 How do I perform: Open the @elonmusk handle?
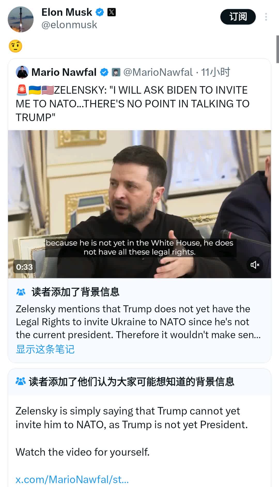pos(69,25)
